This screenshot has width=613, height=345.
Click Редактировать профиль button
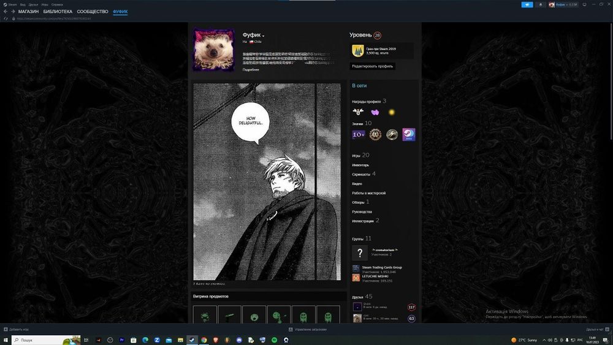click(x=372, y=66)
